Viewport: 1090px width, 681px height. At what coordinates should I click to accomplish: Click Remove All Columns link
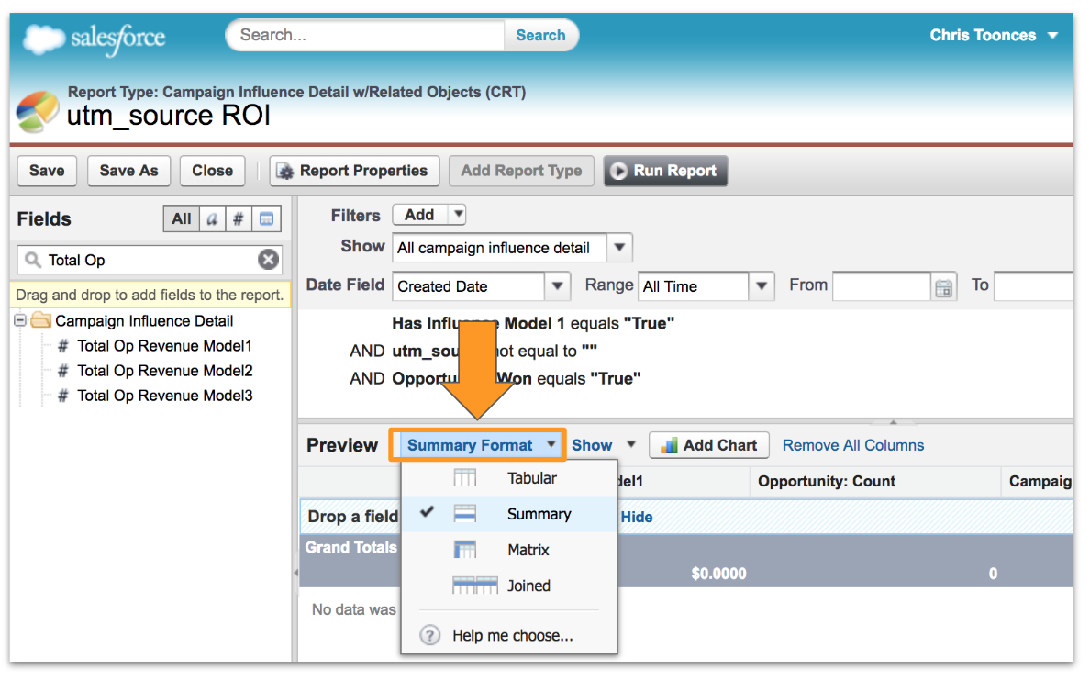click(x=853, y=445)
